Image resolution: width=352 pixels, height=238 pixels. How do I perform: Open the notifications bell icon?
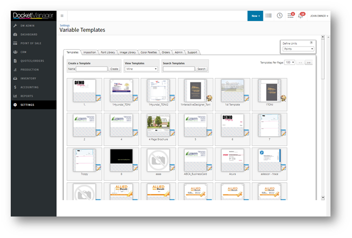coord(301,15)
